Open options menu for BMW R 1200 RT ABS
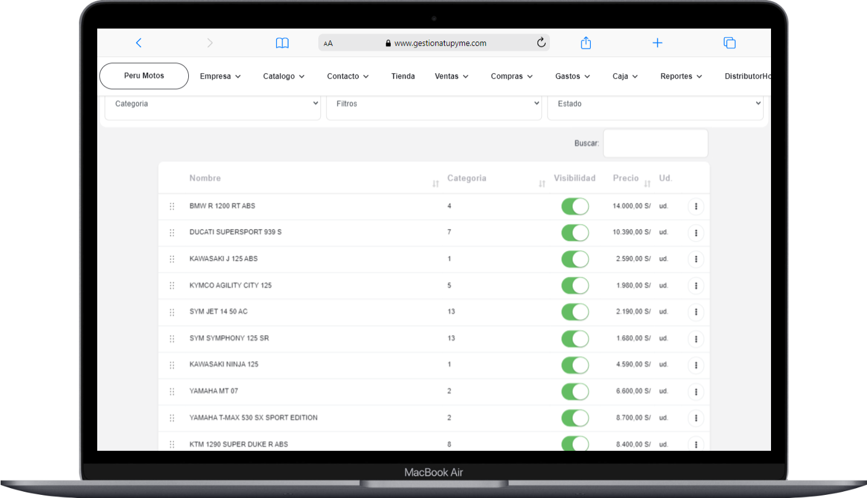This screenshot has width=867, height=498. coord(696,206)
